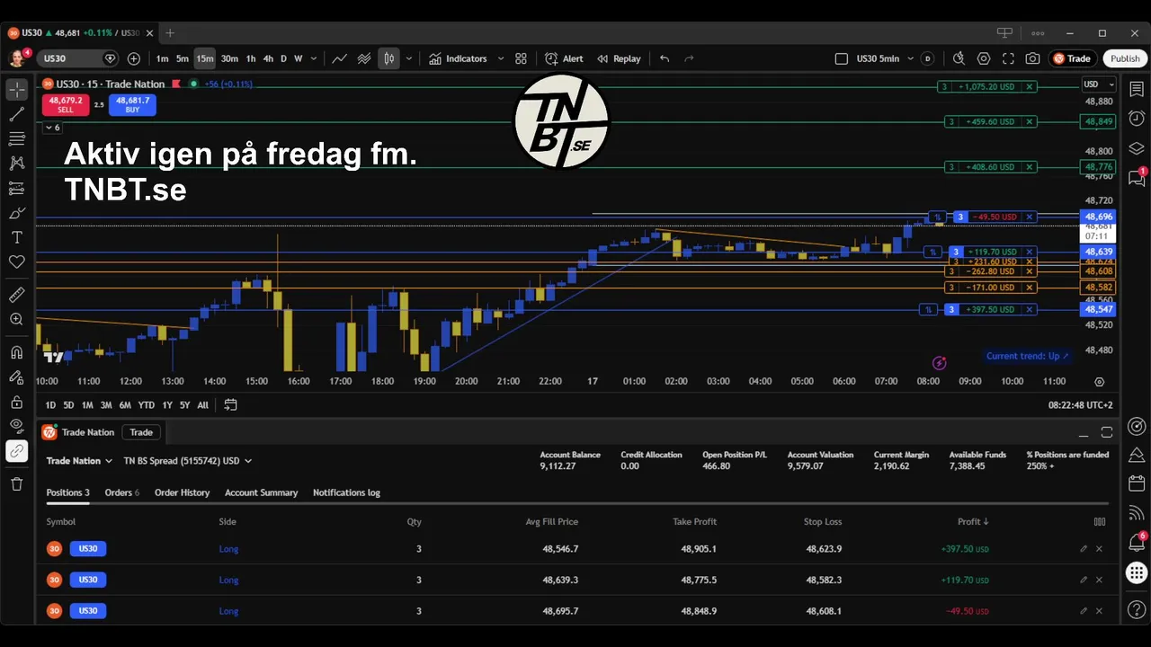The width and height of the screenshot is (1151, 647).
Task: Expand the Trade Nation broker dropdown
Action: 79,461
